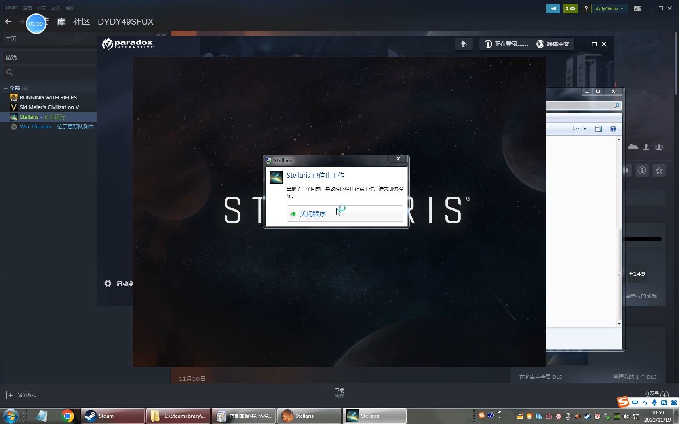679x424 pixels.
Task: Open the DYDY49SFUX profile tab
Action: pyautogui.click(x=125, y=22)
